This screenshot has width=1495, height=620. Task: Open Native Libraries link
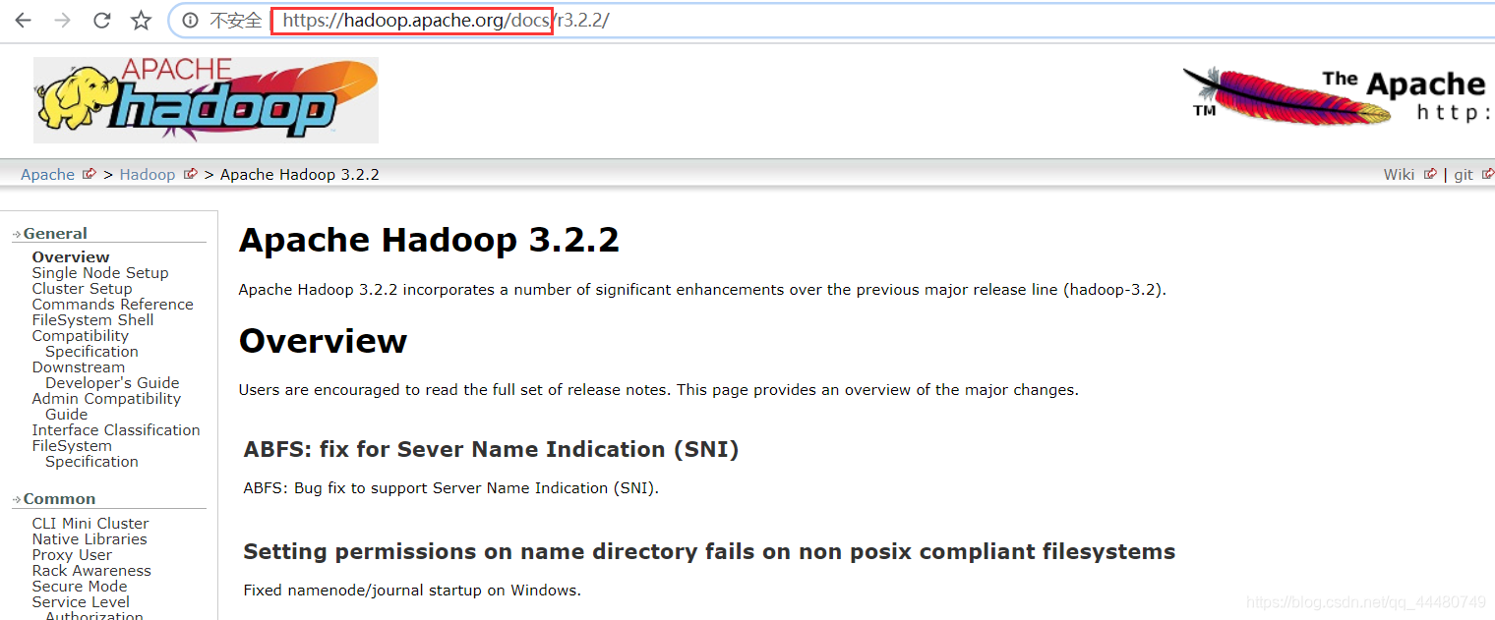(90, 539)
